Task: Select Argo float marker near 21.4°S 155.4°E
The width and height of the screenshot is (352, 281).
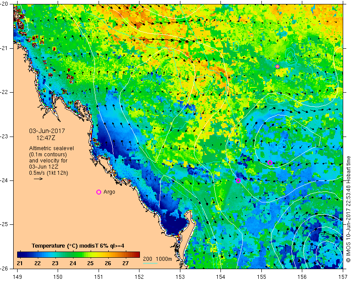Action: [278, 67]
